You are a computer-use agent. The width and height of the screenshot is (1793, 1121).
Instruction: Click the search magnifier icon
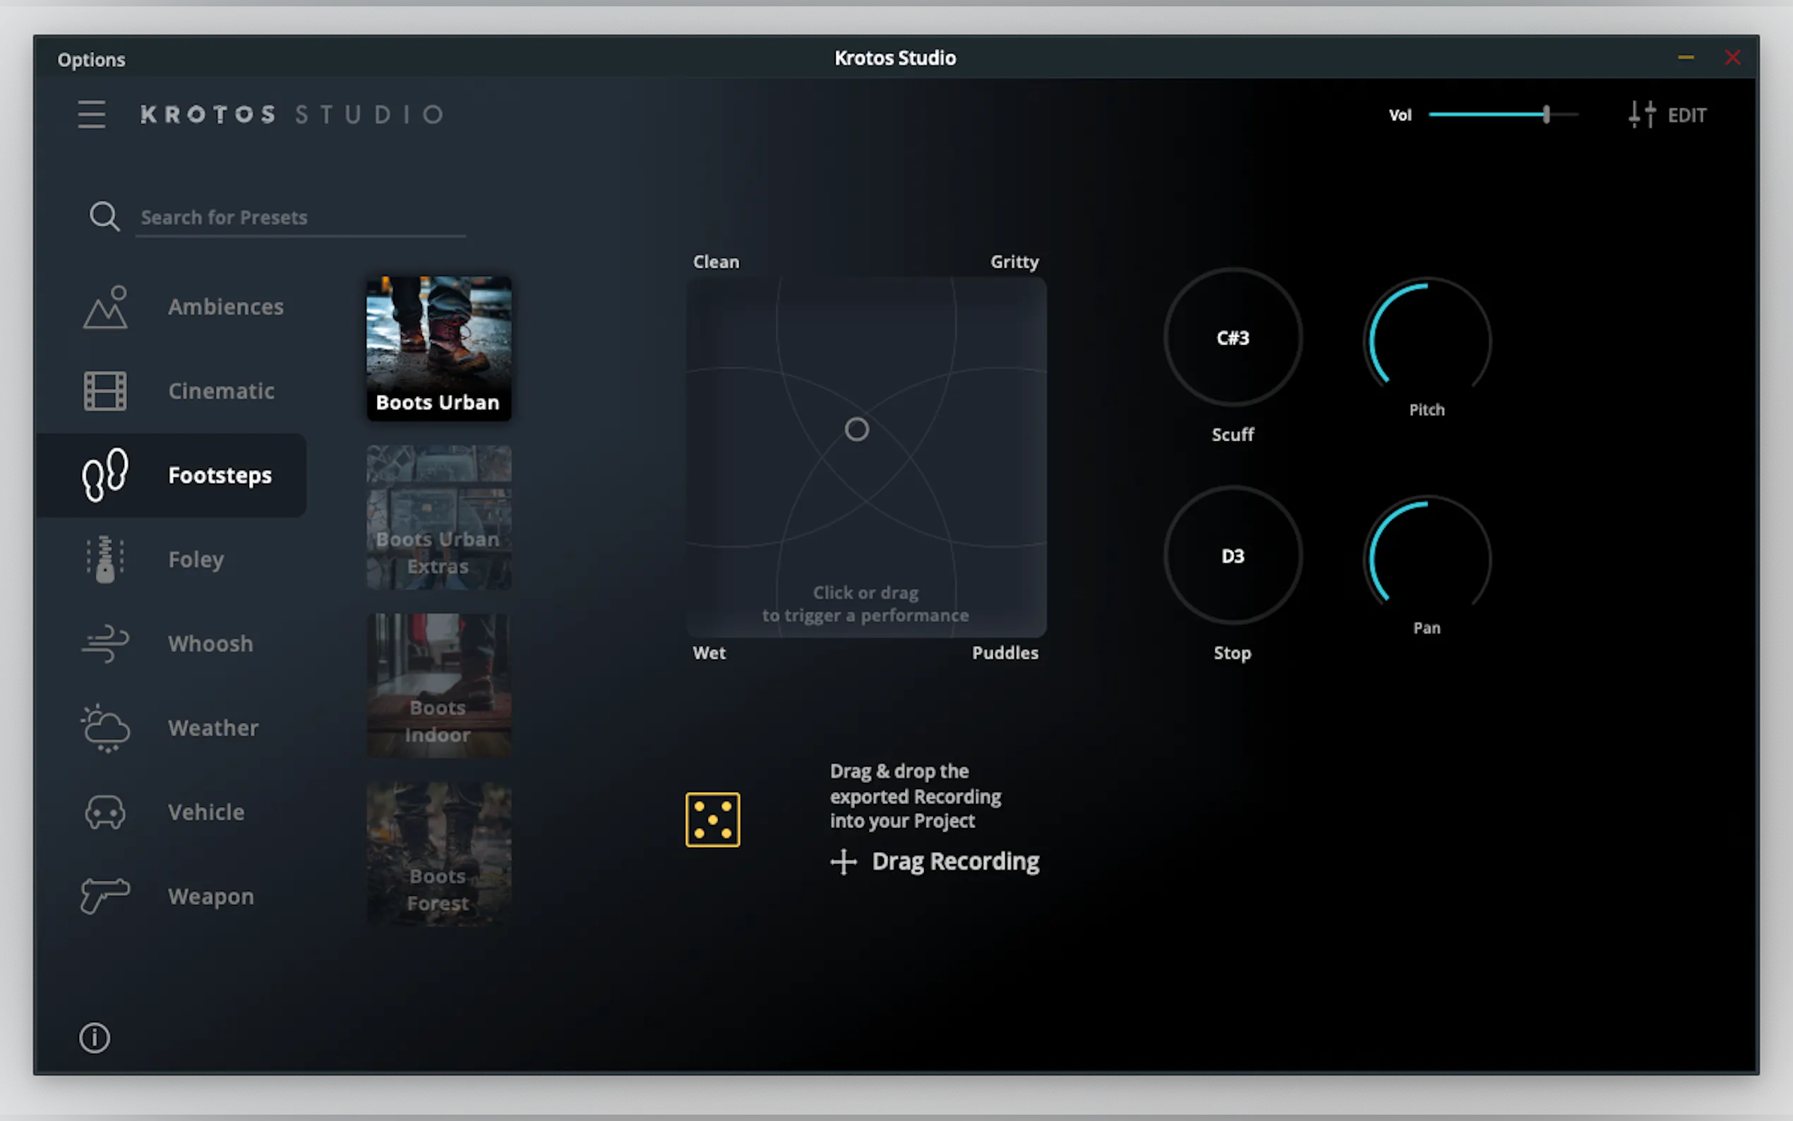click(104, 217)
